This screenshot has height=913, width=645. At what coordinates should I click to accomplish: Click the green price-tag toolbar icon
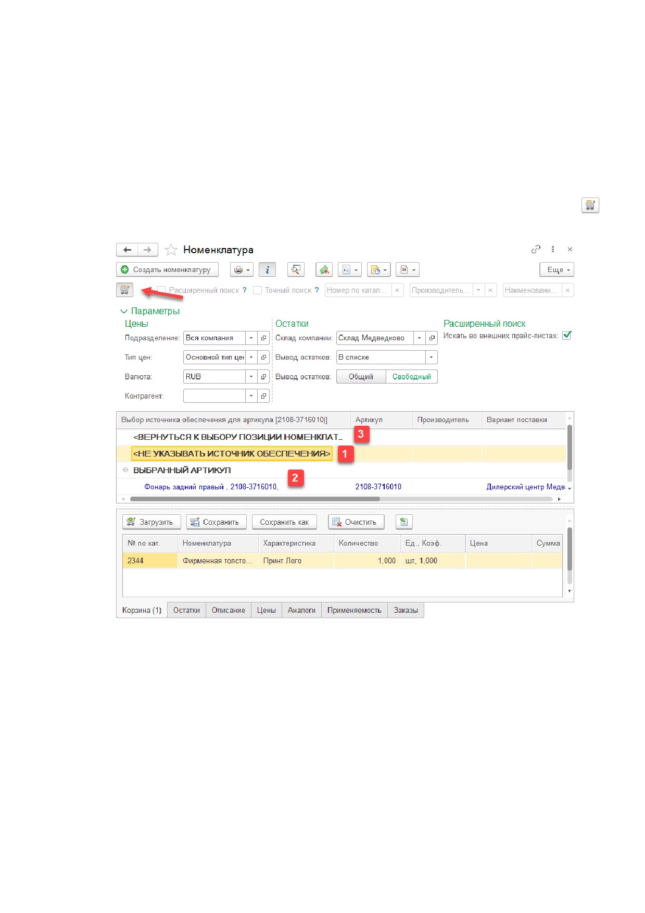click(324, 269)
